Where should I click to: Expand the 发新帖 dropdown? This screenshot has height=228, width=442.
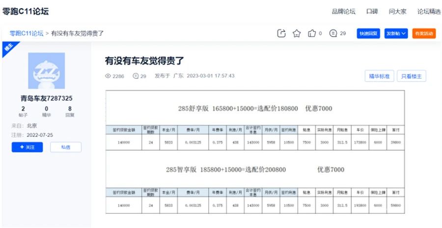coord(396,33)
